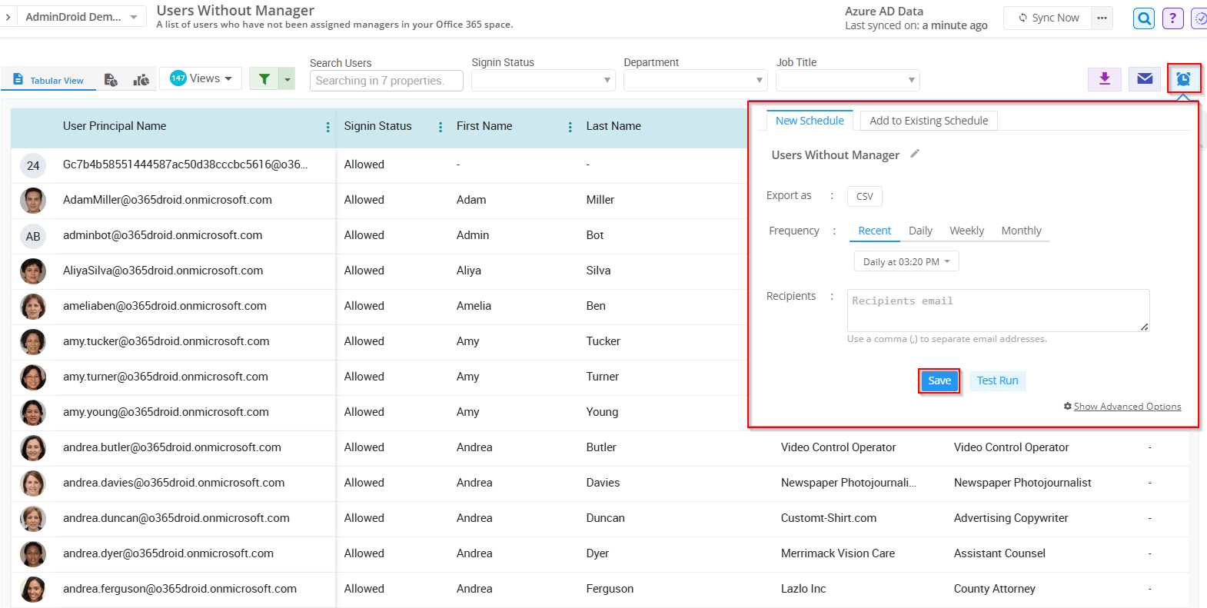Click the Save schedule button

(939, 380)
